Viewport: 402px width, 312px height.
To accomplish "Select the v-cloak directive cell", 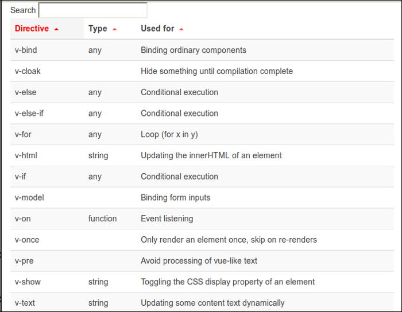I will click(x=28, y=72).
